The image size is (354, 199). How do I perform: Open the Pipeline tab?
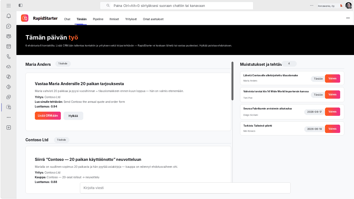coord(98,19)
